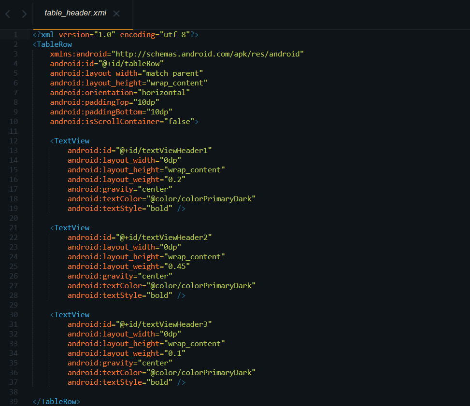Click the closing </TableRow> tag
Viewport: 470px width, 406px height.
click(x=57, y=402)
